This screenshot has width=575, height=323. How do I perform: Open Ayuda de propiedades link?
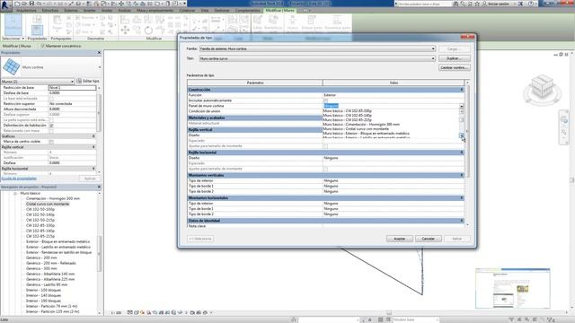pyautogui.click(x=19, y=179)
